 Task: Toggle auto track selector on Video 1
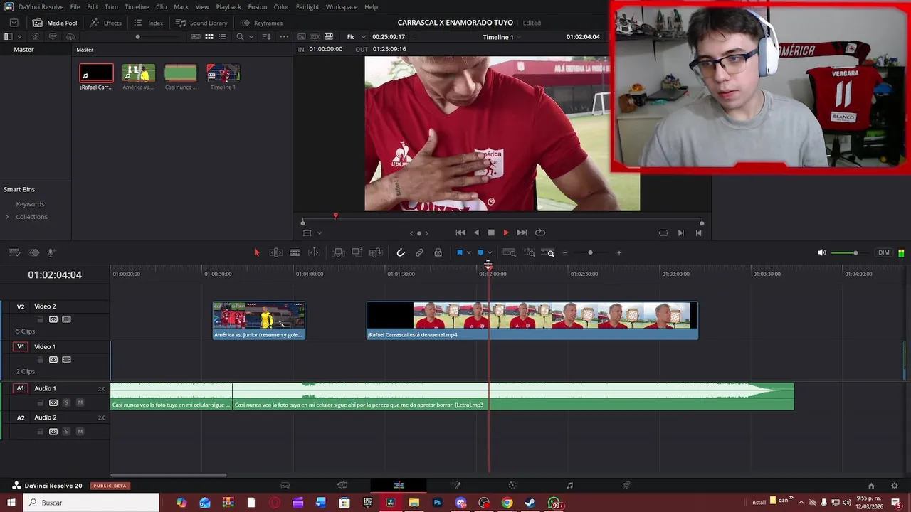(53, 360)
